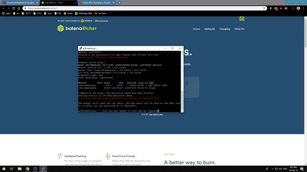Open Task View on the taskbar
This screenshot has width=307, height=172.
(12, 169)
